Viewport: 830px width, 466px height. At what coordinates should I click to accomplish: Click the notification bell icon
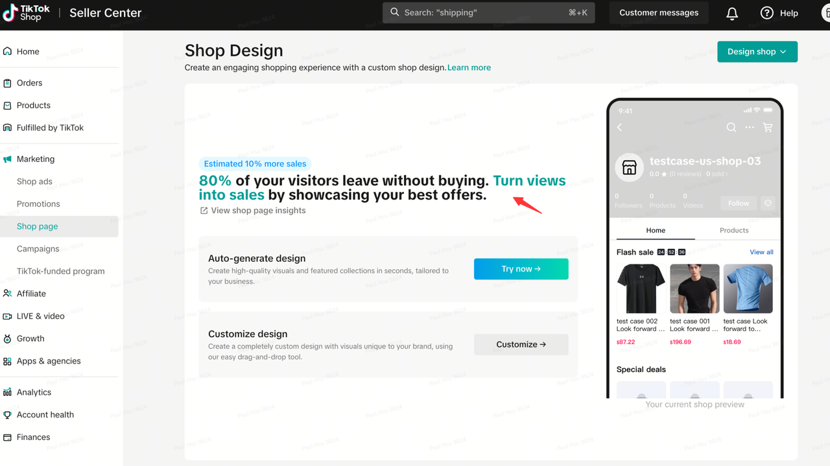[732, 14]
